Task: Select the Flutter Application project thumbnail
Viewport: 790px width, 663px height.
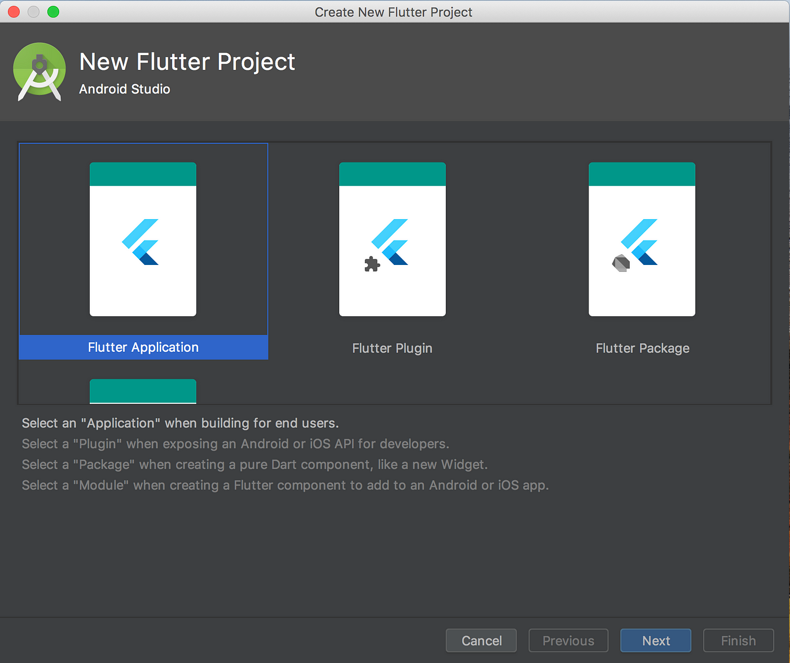Action: click(143, 240)
